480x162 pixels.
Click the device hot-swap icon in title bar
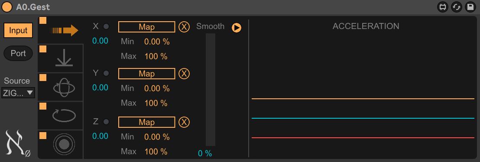[x=442, y=7]
